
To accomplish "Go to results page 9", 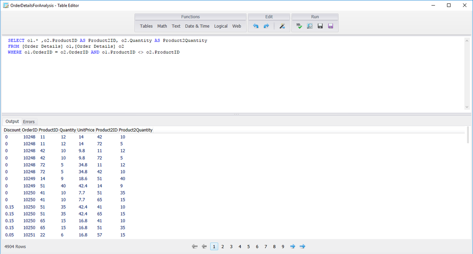I will (282, 246).
